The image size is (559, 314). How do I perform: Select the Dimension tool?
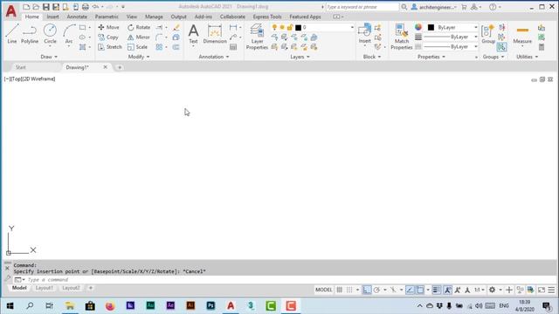coord(215,34)
